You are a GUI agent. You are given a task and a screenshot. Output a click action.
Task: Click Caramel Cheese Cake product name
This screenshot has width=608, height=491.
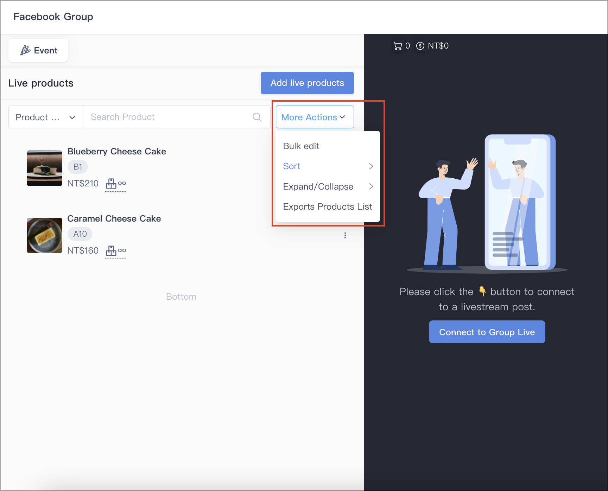114,219
